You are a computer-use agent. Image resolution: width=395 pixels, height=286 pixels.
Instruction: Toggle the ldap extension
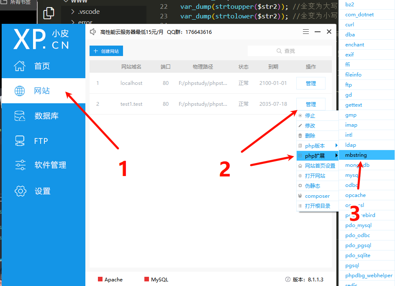pyautogui.click(x=367, y=145)
